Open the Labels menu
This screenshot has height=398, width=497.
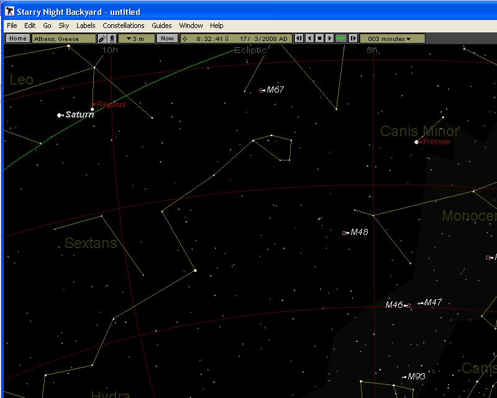point(86,25)
